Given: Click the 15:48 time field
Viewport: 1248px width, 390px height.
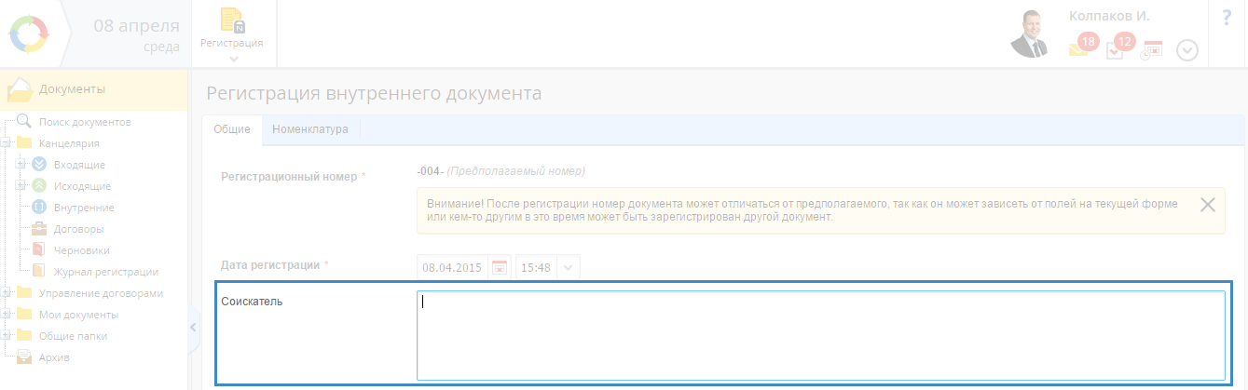Looking at the screenshot, I should tap(536, 267).
